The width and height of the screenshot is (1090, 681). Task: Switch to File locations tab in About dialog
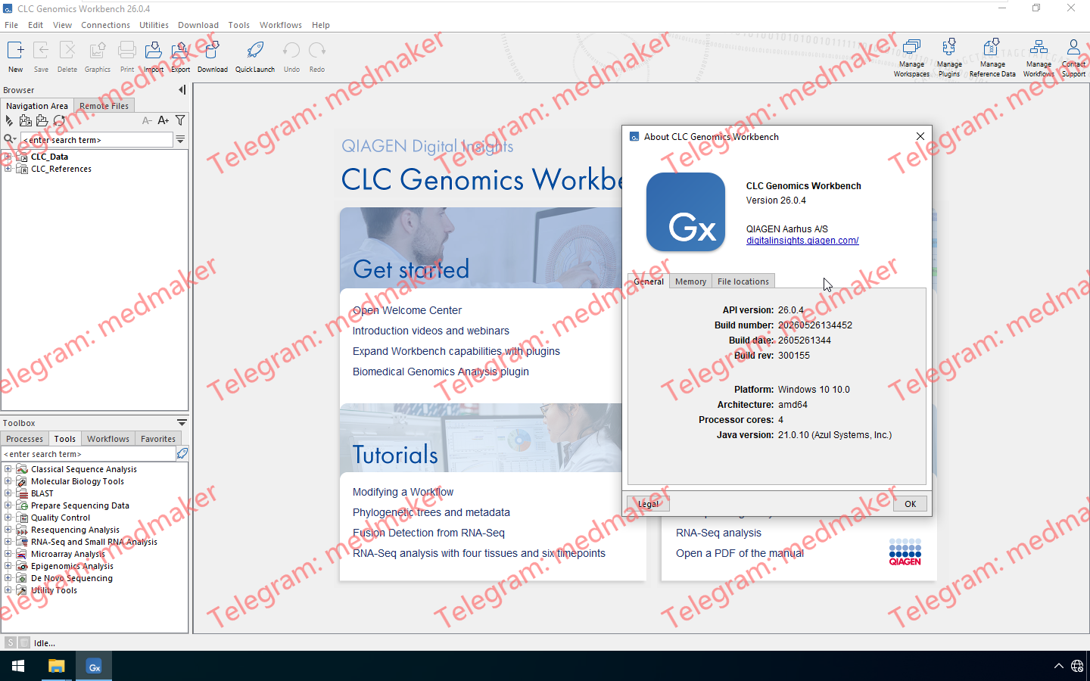[x=743, y=281]
